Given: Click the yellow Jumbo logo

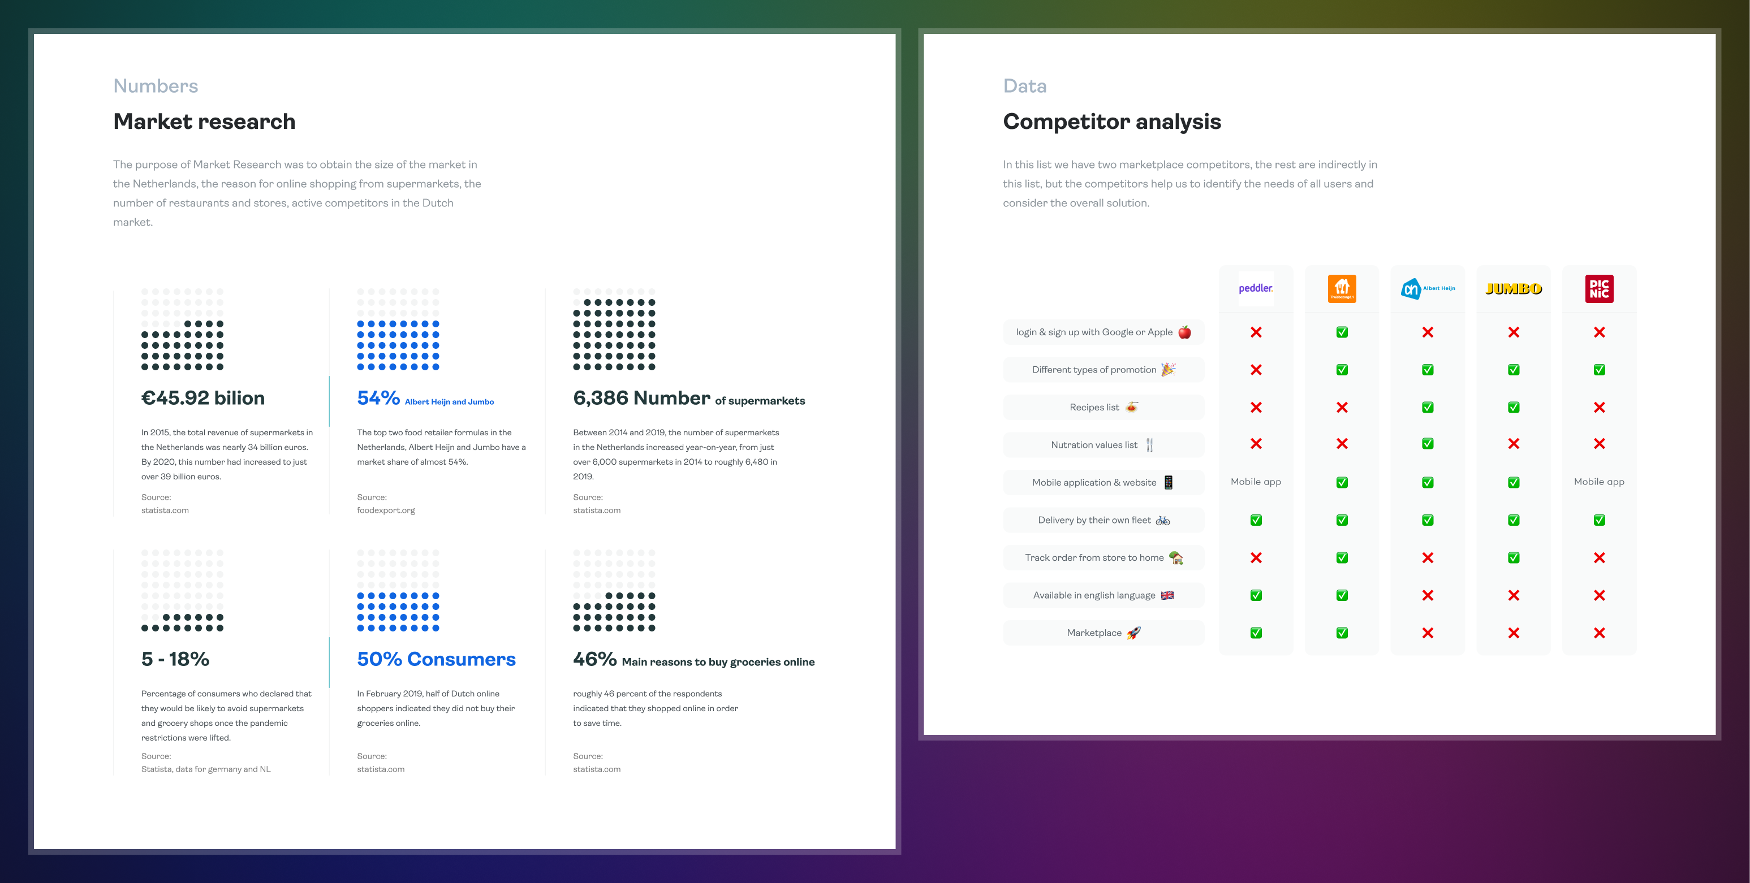Looking at the screenshot, I should click(x=1513, y=289).
